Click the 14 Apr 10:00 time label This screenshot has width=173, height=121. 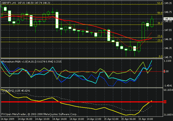coord(42,119)
